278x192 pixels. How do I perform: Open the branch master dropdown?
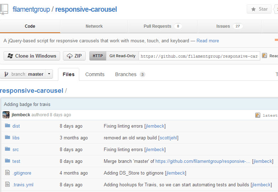(23, 74)
